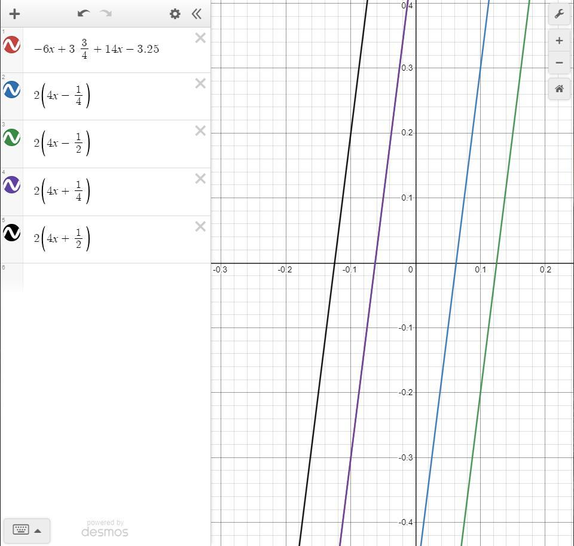Collapse the expression list panel
This screenshot has width=574, height=546.
point(197,14)
